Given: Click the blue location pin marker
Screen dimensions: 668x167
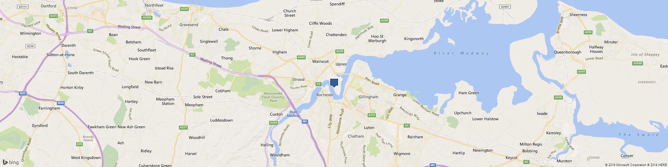Looking at the screenshot, I should pyautogui.click(x=334, y=83).
